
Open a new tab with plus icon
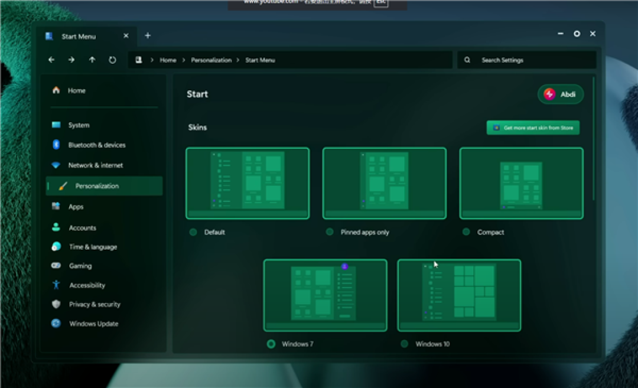pyautogui.click(x=148, y=36)
